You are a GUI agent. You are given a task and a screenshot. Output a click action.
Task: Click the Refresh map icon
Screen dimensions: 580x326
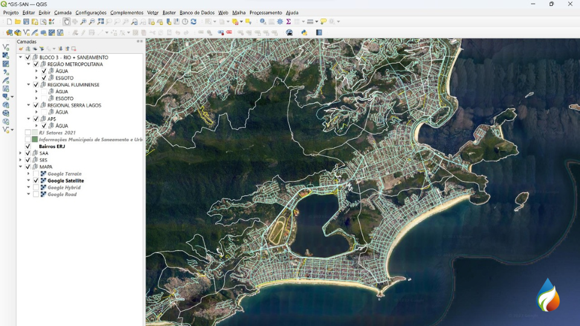coord(193,22)
